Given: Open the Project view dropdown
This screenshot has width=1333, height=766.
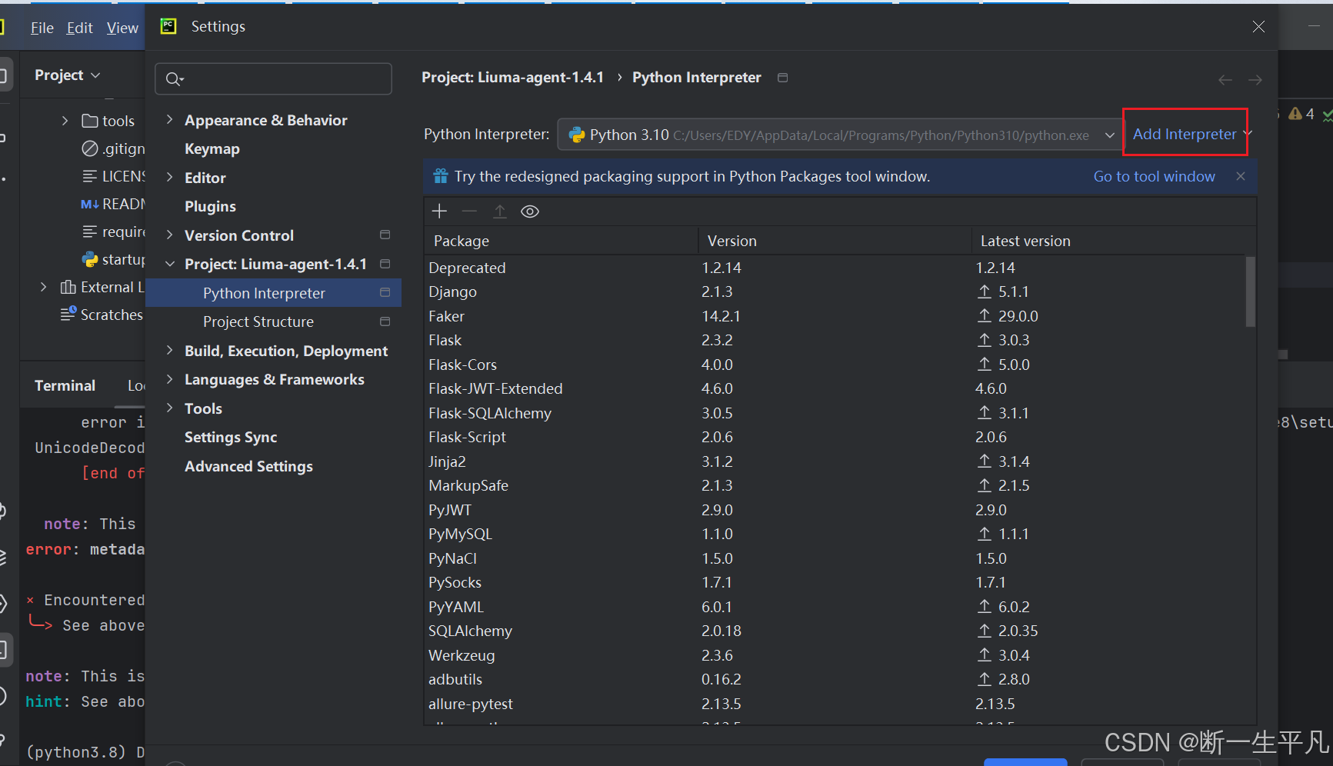Looking at the screenshot, I should (x=67, y=75).
